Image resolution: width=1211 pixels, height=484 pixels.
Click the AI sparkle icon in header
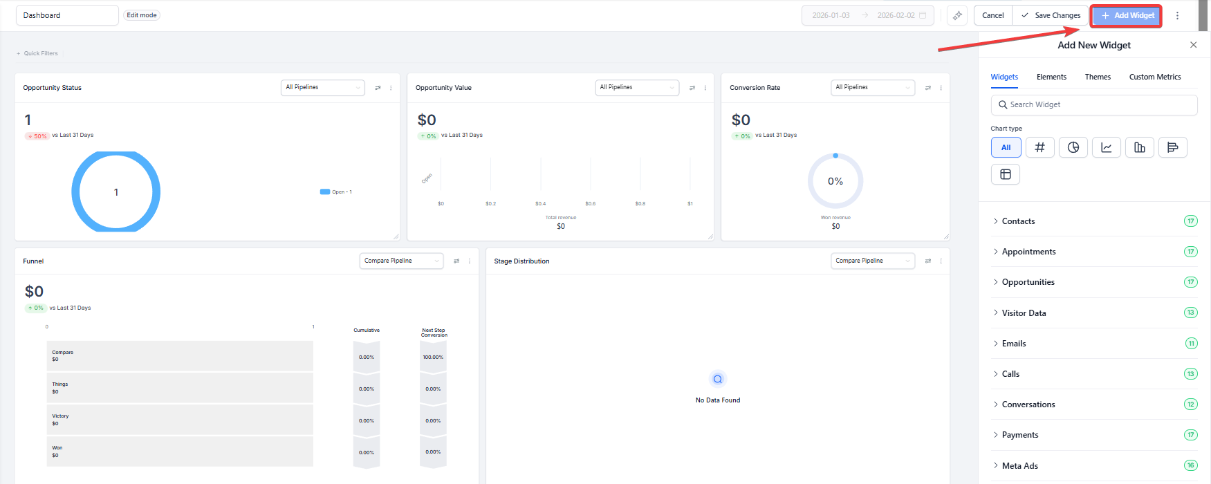[x=957, y=15]
